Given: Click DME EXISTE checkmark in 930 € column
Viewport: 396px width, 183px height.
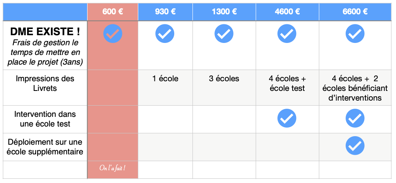Looking at the screenshot, I should 165,34.
